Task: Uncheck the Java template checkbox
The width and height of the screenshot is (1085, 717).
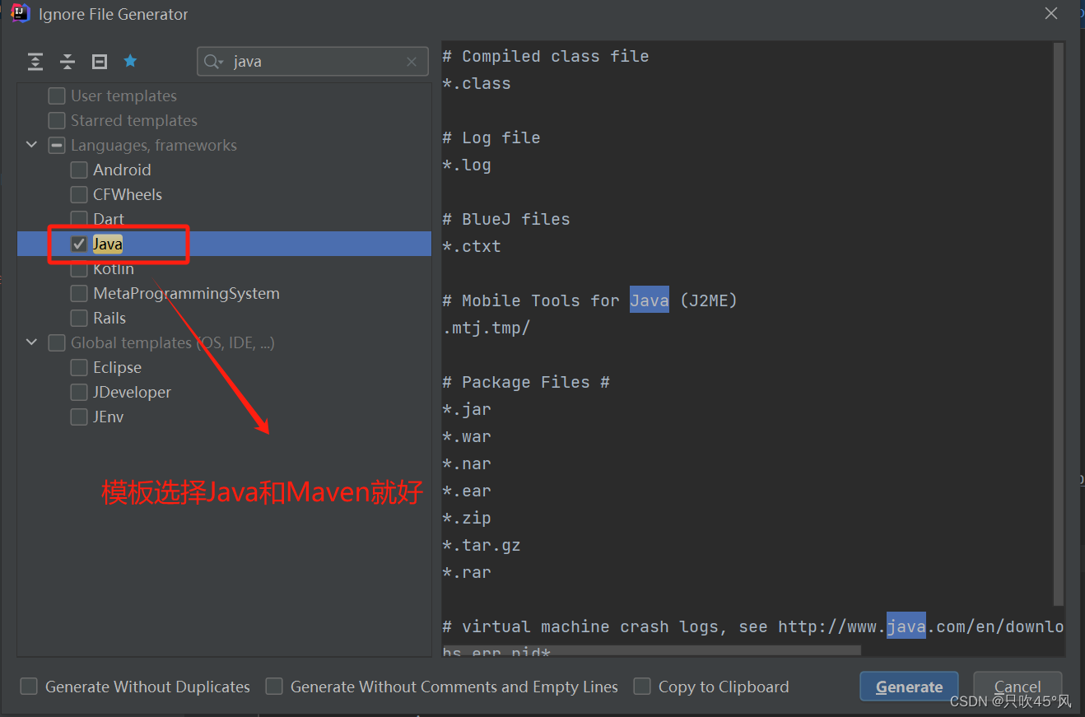Action: click(79, 244)
